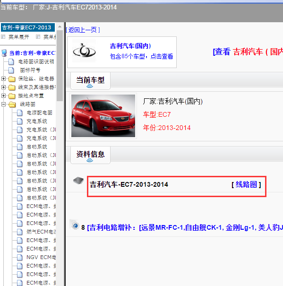Select the 吉利-帝豪EC7-2013 panel header
The width and height of the screenshot is (283, 286).
pos(28,27)
